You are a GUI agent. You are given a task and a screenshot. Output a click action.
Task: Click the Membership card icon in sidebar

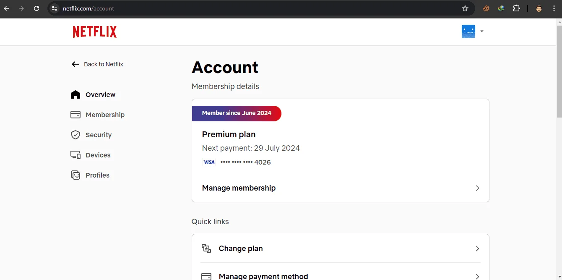pyautogui.click(x=75, y=115)
